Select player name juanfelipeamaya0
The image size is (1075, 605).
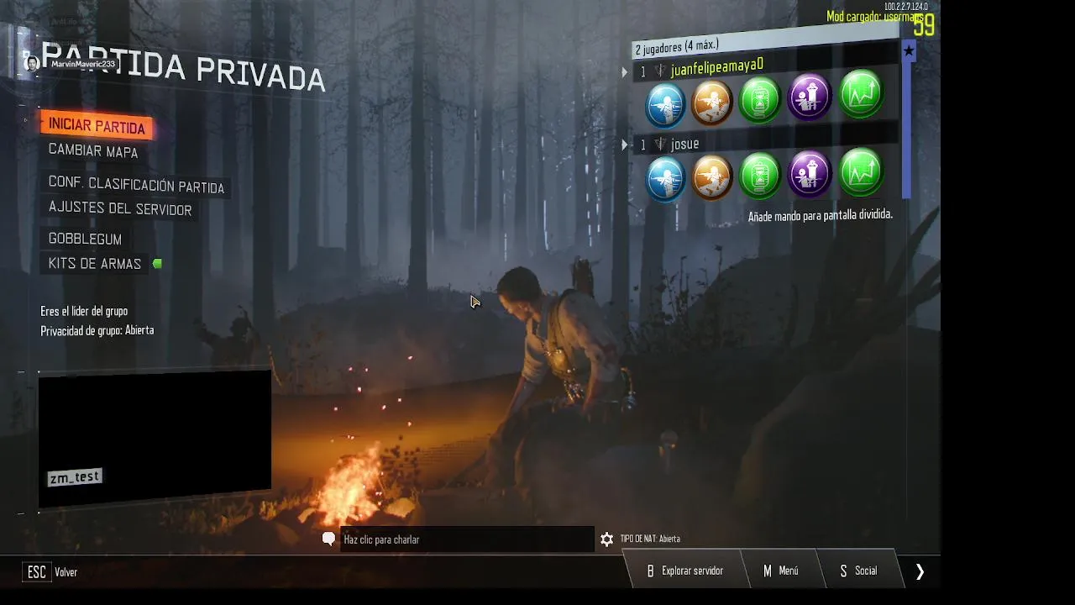[716, 66]
